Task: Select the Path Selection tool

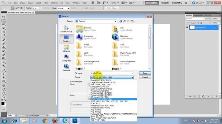Action: click(4, 77)
